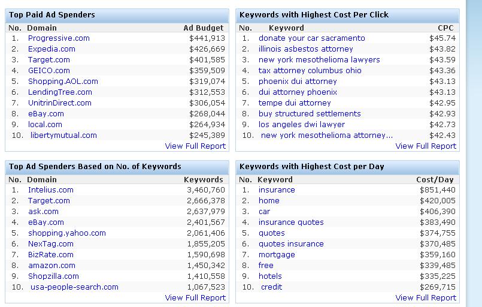482x307 pixels.
Task: Click 'Keywords with Highest Cost per Day' title
Action: (x=312, y=167)
